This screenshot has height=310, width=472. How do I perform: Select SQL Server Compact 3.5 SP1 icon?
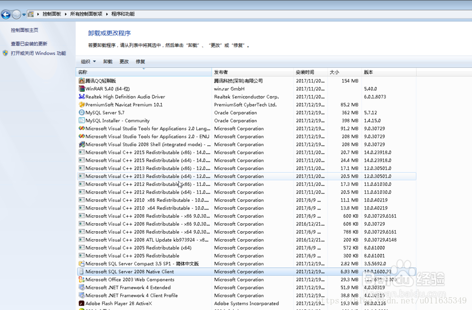click(x=82, y=263)
